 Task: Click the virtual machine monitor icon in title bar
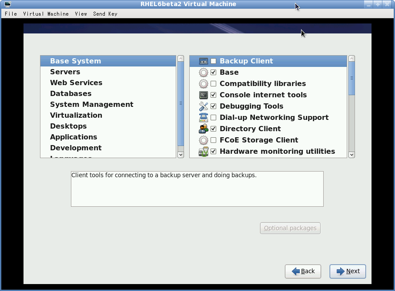coord(7,4)
